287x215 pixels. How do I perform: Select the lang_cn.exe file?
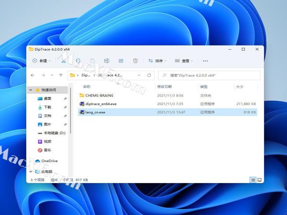pos(168,112)
